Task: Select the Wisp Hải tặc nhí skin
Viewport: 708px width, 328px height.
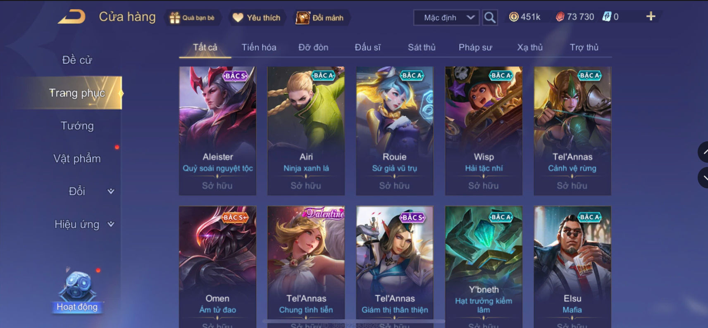Action: tap(484, 131)
